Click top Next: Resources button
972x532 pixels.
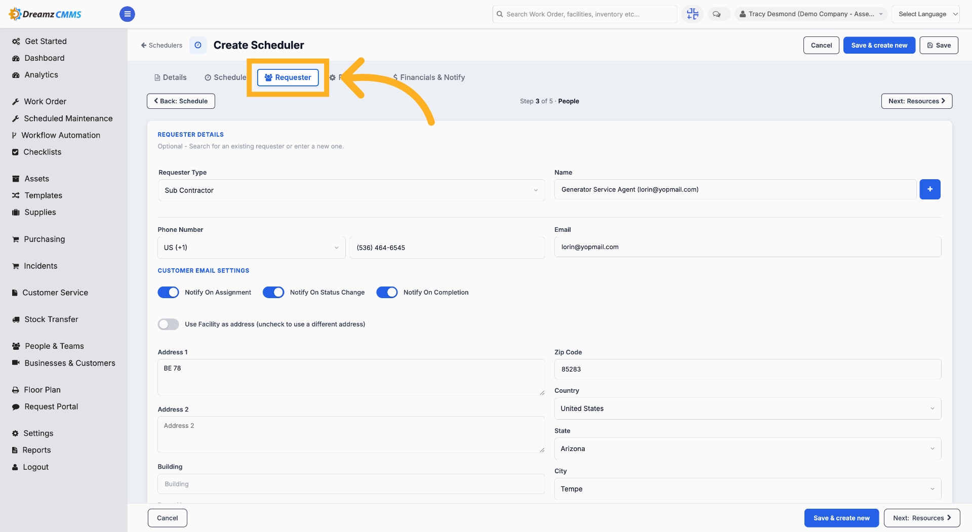click(x=916, y=101)
